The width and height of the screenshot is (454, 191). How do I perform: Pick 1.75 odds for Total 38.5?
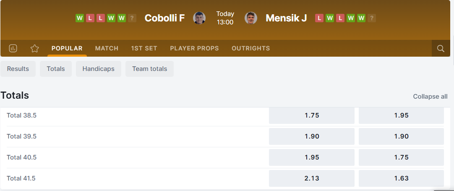tap(312, 115)
